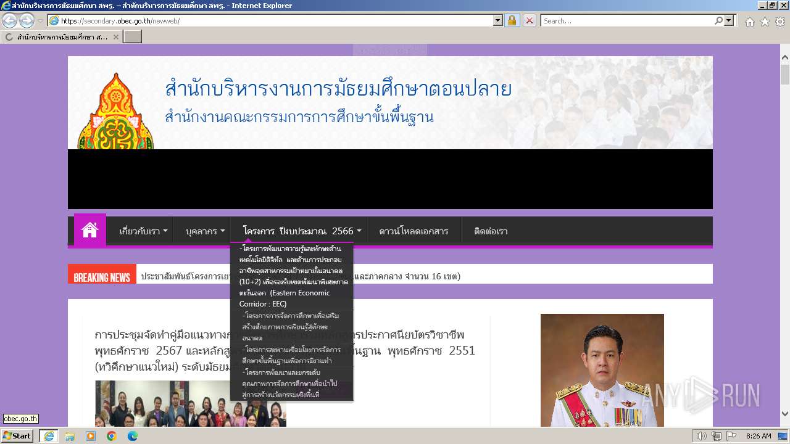Open the Tools gear icon

780,22
